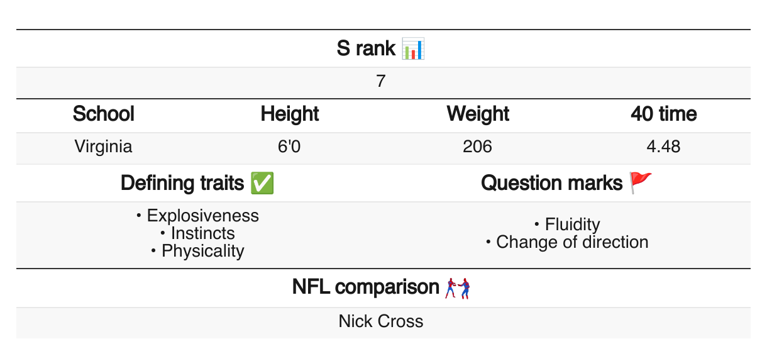This screenshot has height=356, width=767.
Task: Click the S rank heading
Action: pos(366,48)
